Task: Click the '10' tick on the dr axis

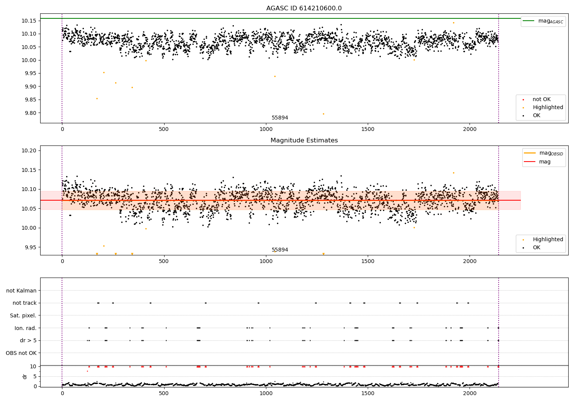Action: [33, 366]
